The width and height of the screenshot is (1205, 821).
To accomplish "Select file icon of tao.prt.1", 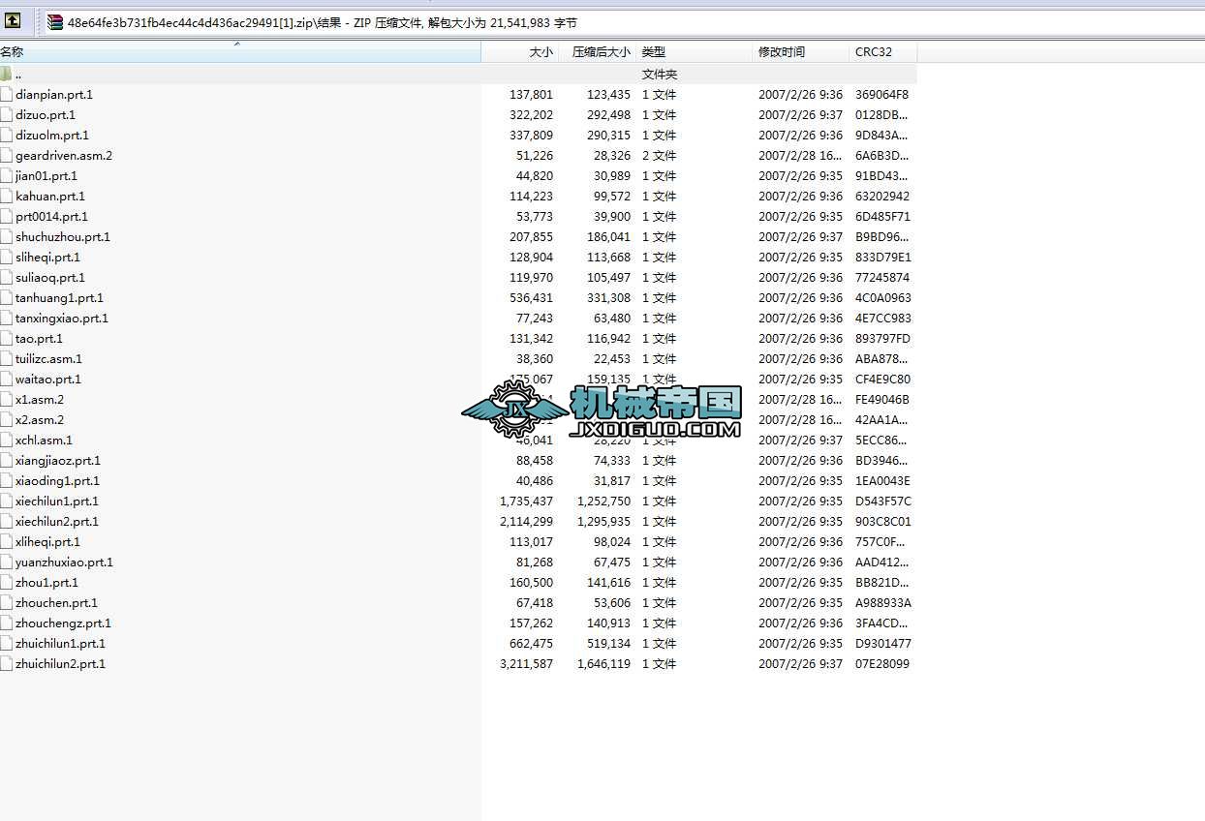I will (7, 339).
